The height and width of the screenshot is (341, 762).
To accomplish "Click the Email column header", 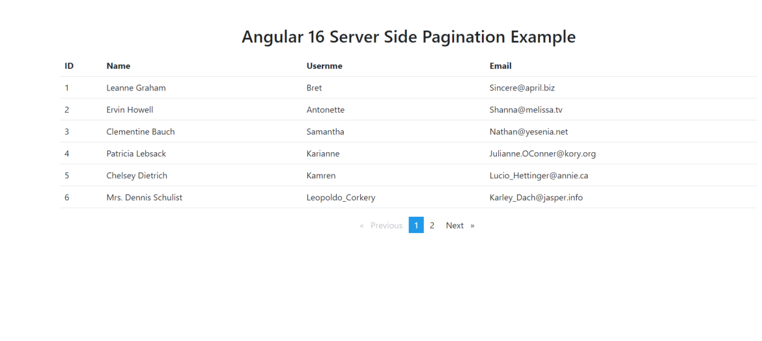I will click(500, 66).
